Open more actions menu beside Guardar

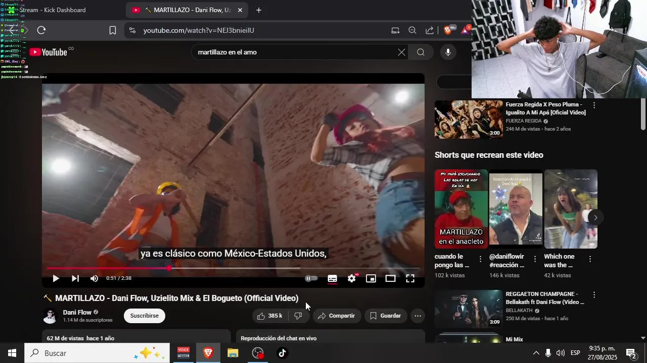[x=418, y=316]
